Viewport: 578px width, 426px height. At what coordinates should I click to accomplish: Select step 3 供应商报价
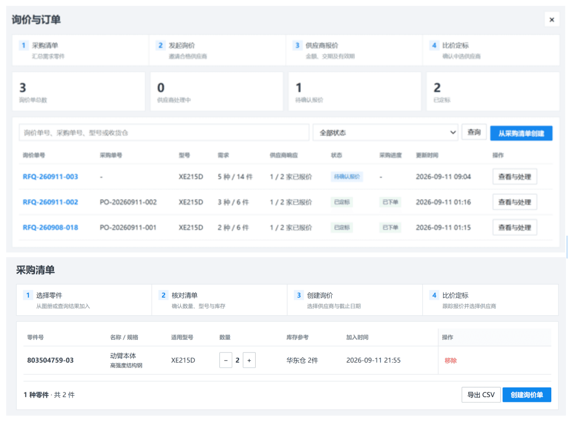[x=354, y=50]
